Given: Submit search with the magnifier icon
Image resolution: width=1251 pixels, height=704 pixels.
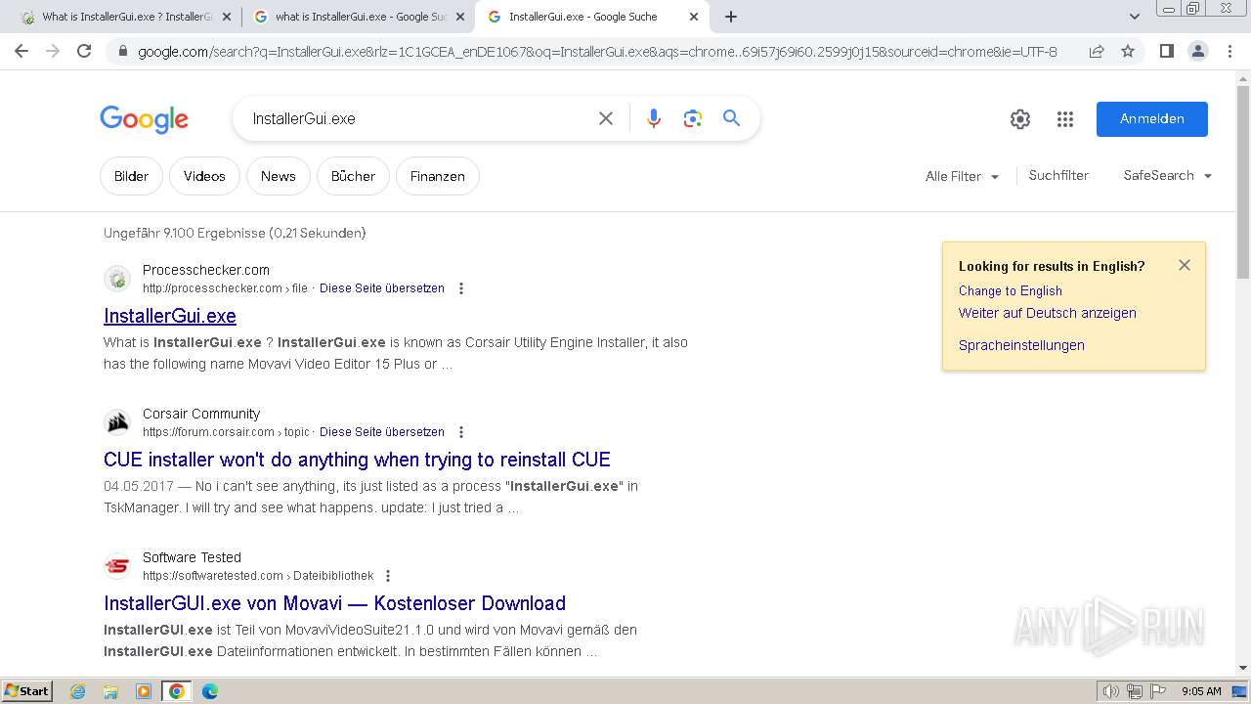Looking at the screenshot, I should tap(731, 118).
